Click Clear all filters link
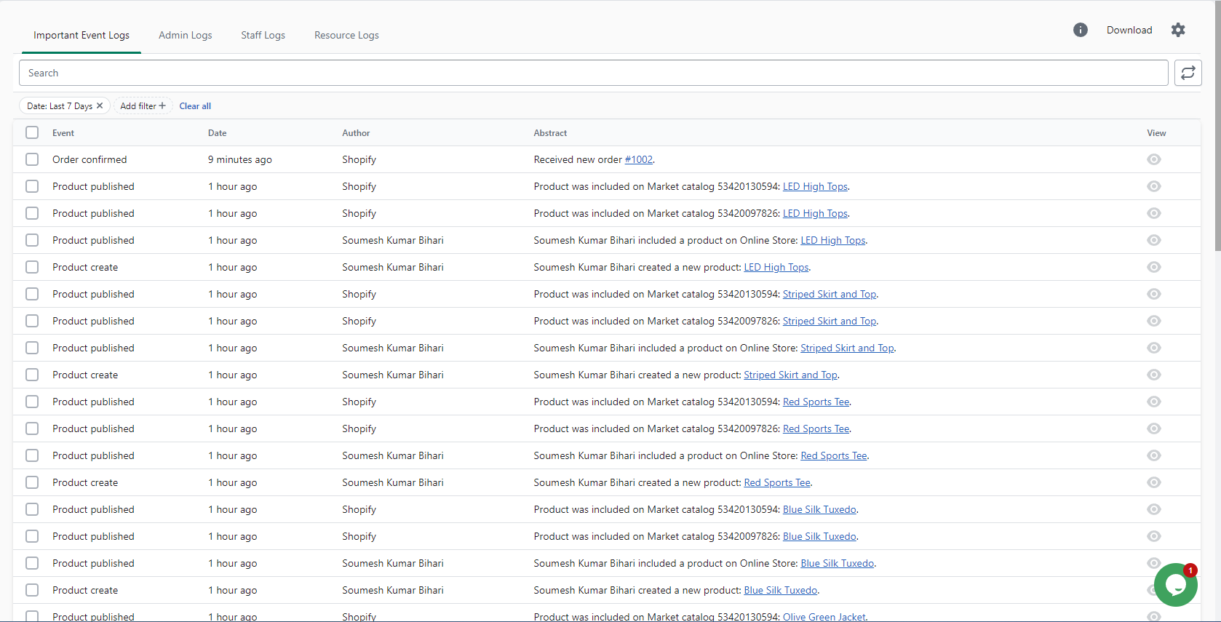Screen dimensions: 1221x622 (x=195, y=106)
